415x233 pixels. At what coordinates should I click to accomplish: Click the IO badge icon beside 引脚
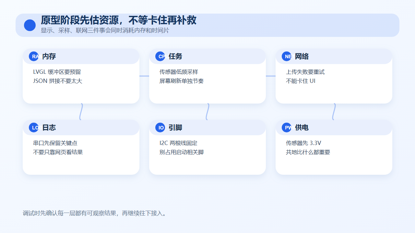(160, 128)
